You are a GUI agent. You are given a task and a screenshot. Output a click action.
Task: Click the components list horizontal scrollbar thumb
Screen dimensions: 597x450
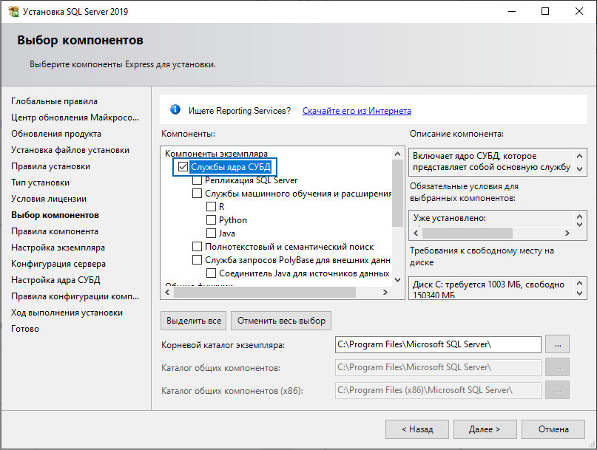tap(265, 292)
